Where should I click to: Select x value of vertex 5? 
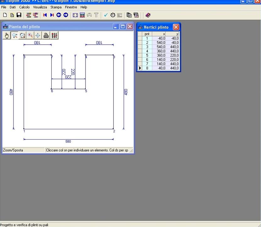click(x=159, y=55)
